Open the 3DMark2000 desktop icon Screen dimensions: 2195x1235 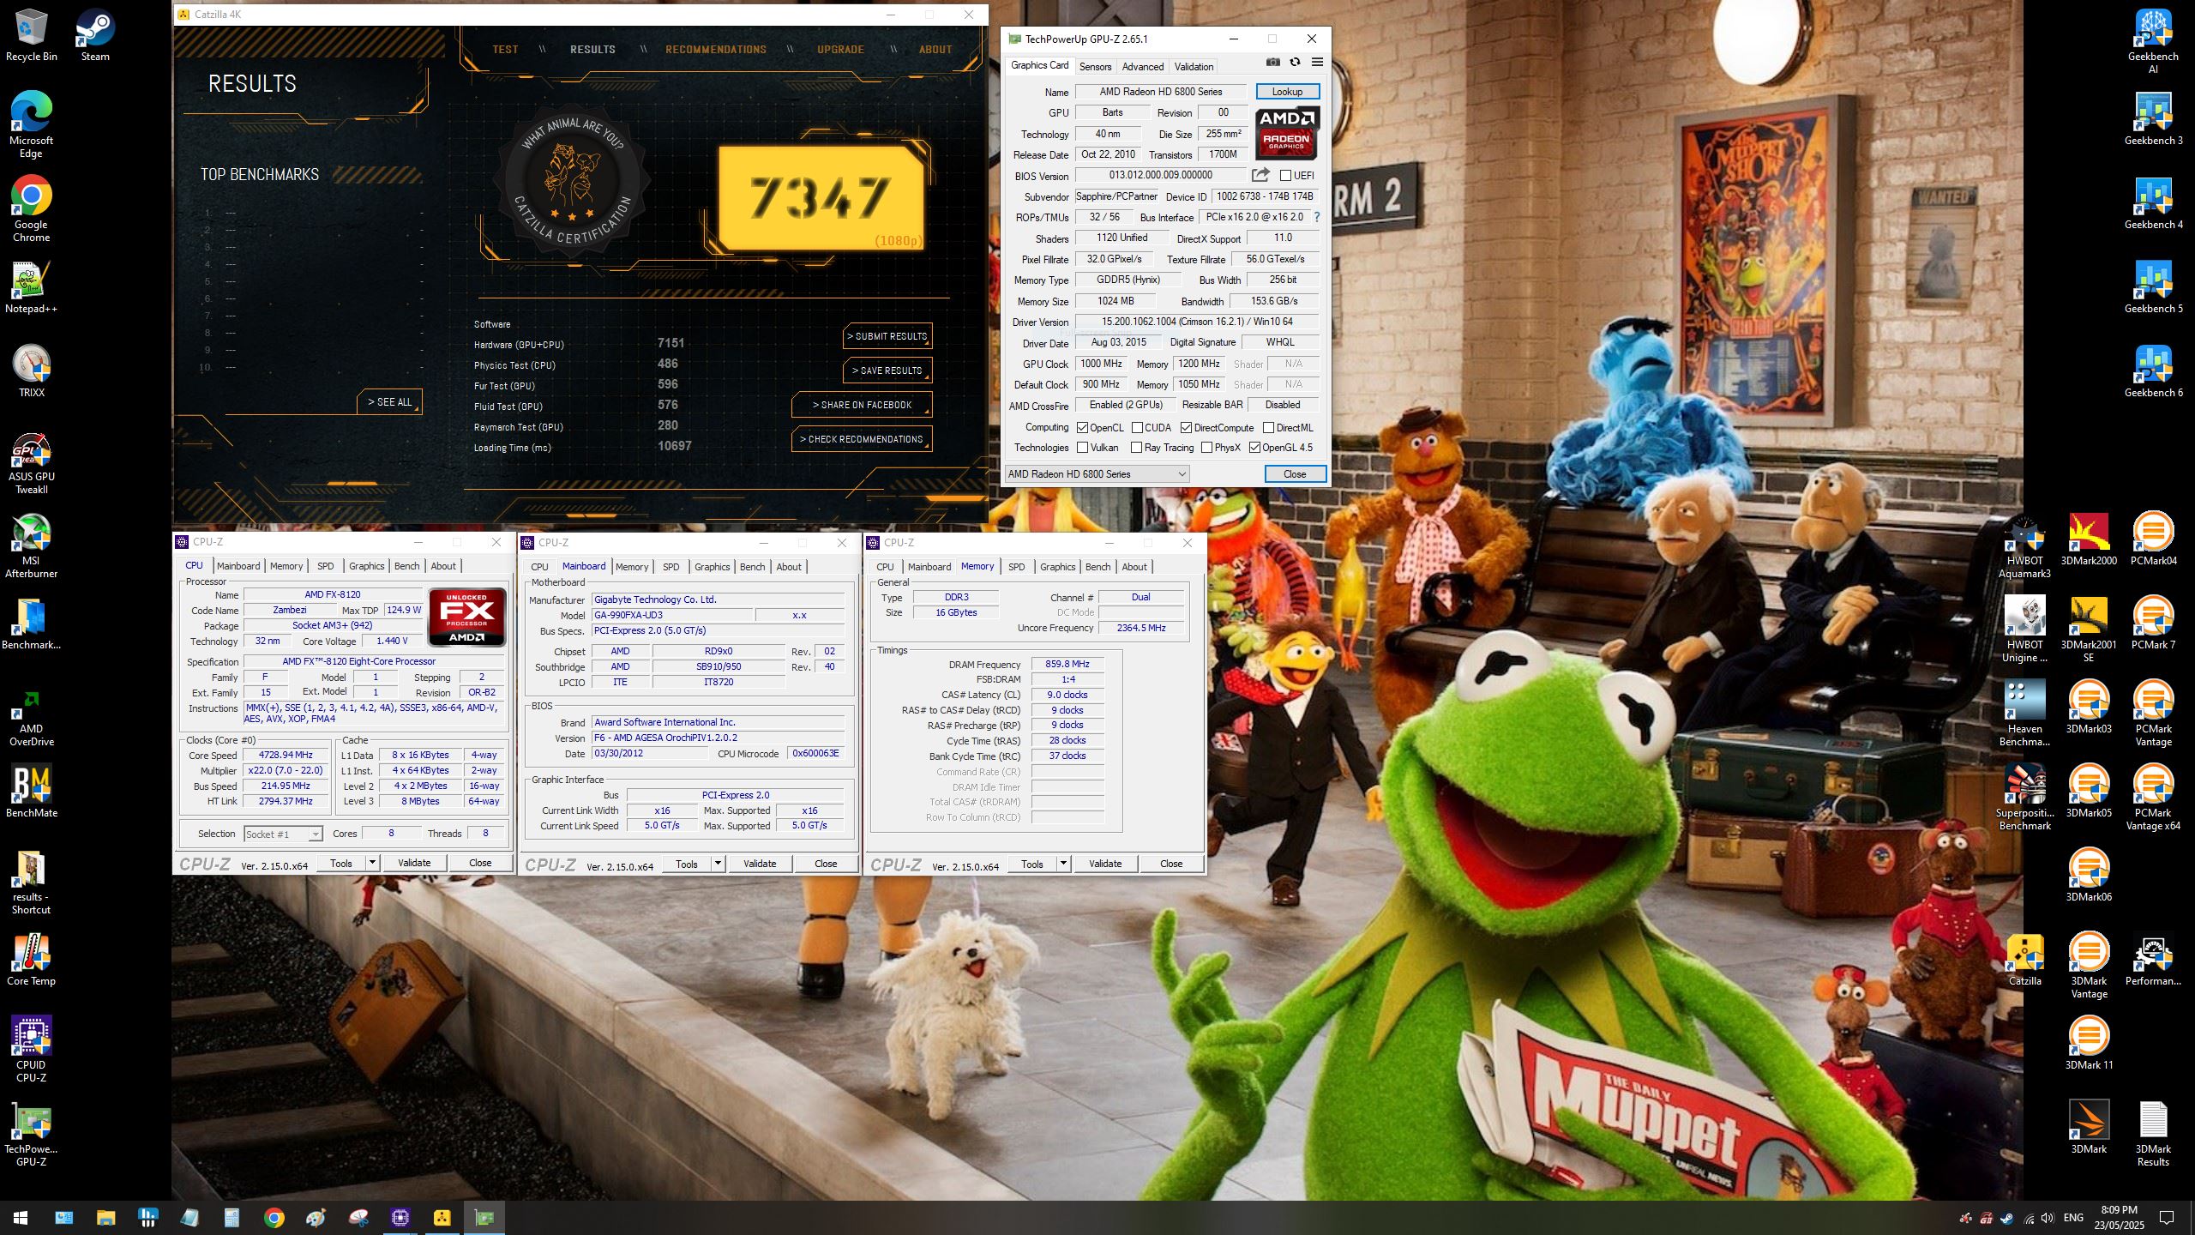[x=2089, y=539]
